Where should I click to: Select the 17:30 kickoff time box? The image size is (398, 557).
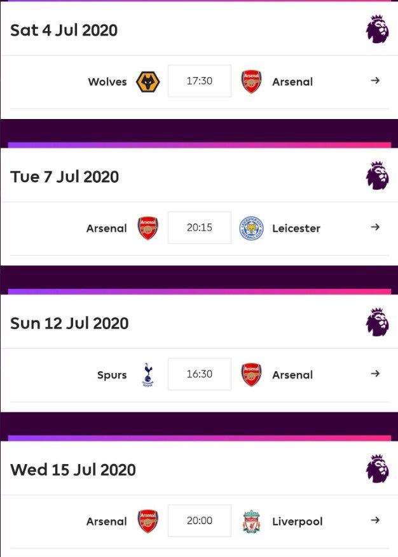[200, 81]
